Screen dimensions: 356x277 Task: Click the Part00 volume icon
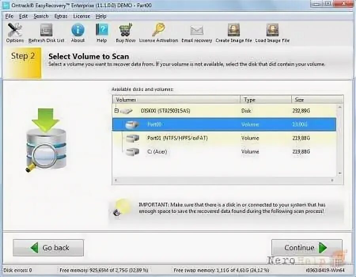132,124
